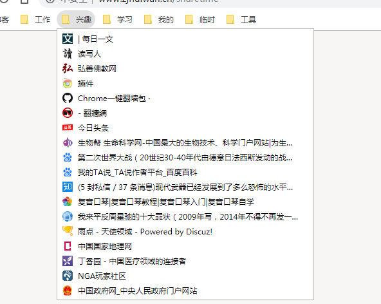Open the 翻墙網 bookmark
The height and width of the screenshot is (304, 381).
185,113
